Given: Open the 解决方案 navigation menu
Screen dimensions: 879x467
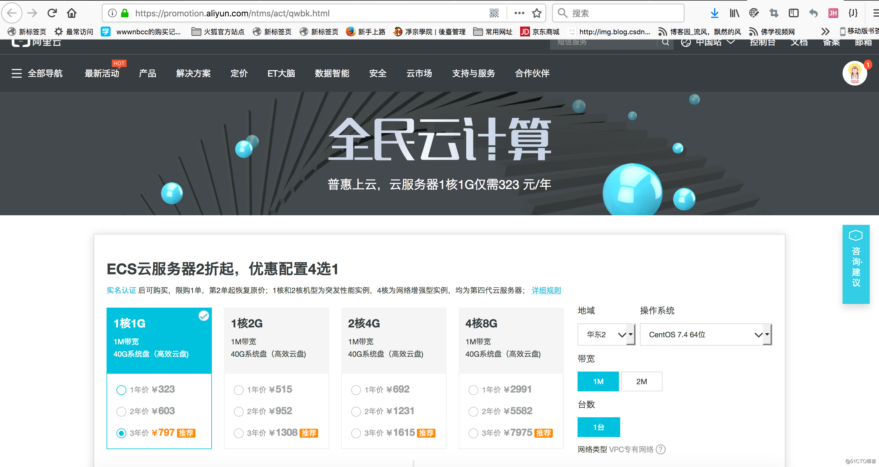Looking at the screenshot, I should coord(193,73).
